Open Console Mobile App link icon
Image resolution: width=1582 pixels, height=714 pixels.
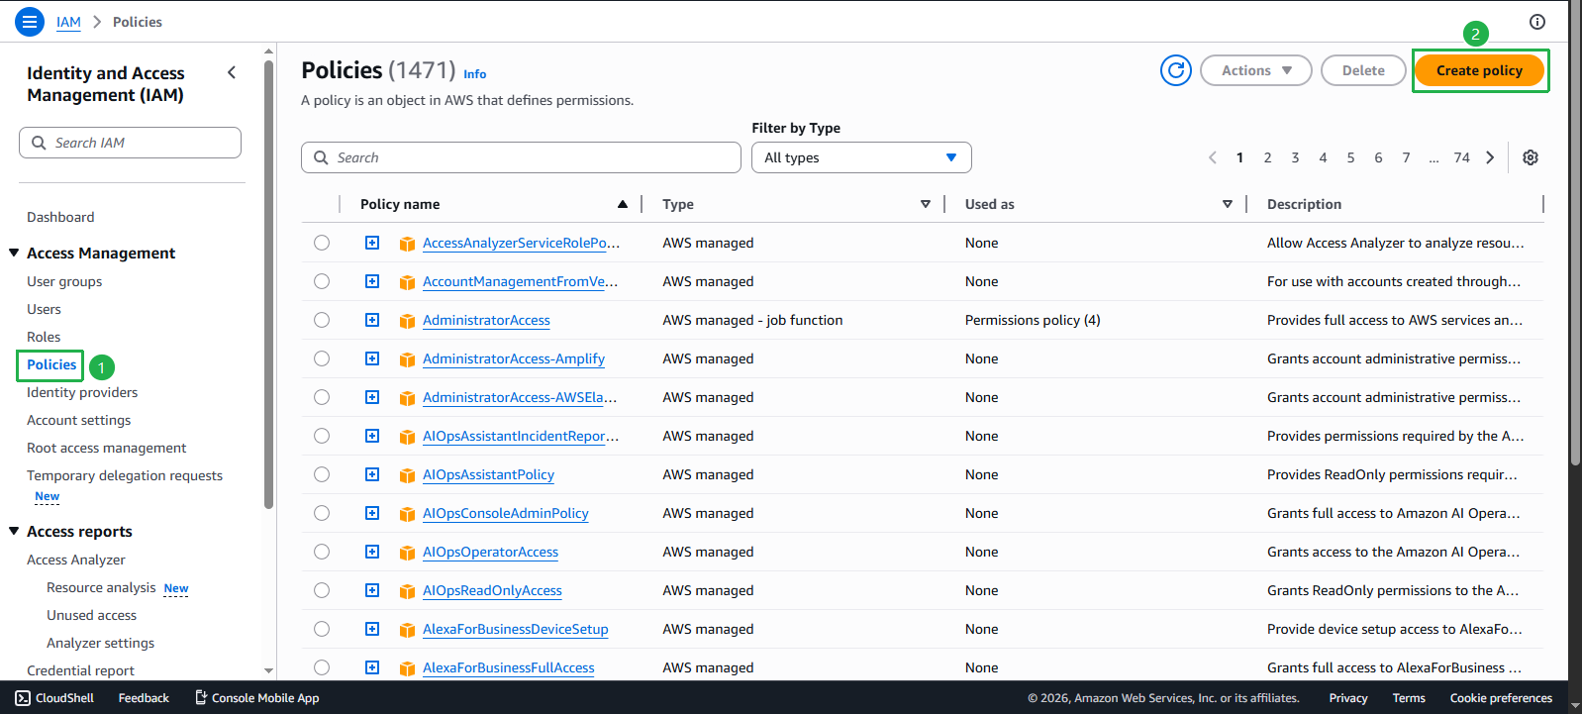(x=201, y=697)
